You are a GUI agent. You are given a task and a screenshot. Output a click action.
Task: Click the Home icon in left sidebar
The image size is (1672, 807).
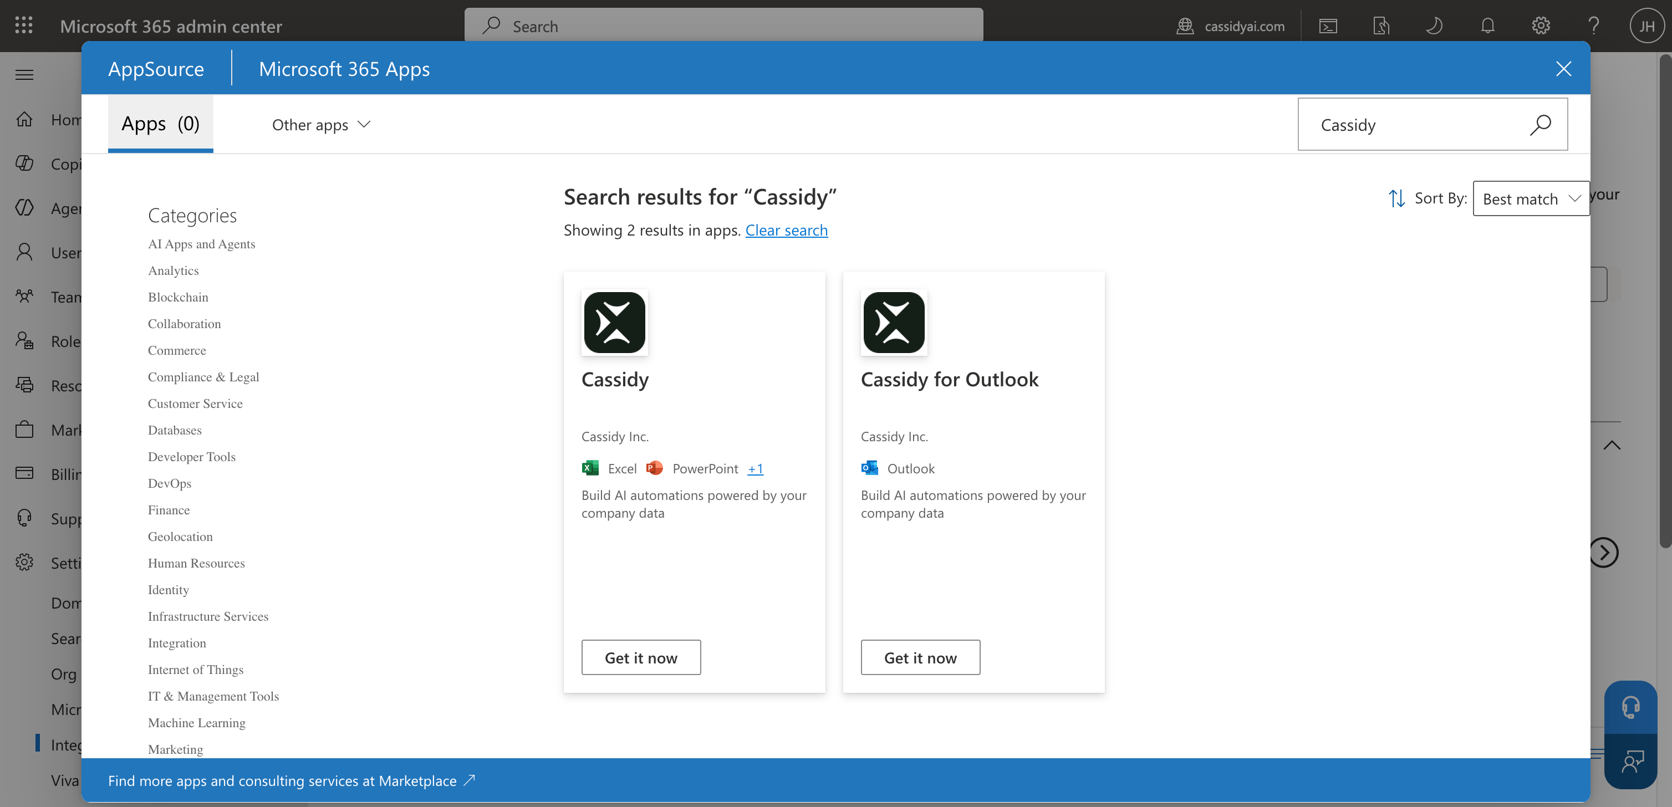click(24, 119)
